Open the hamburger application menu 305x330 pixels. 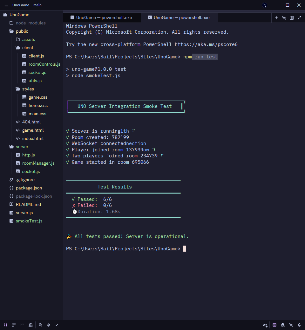point(6,5)
